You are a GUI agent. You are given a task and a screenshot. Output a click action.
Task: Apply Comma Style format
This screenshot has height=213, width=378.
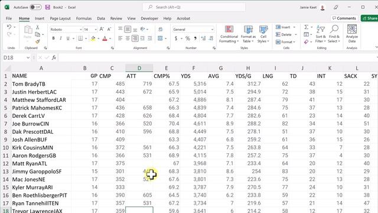pos(195,38)
